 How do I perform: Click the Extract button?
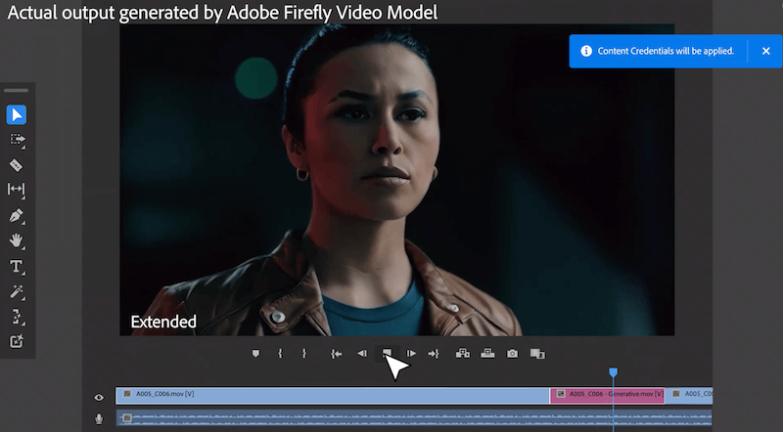tap(487, 354)
